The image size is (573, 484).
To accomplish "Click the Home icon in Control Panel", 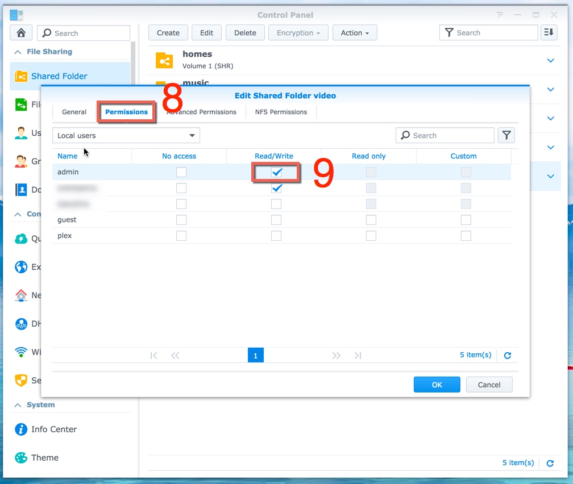I will (x=21, y=33).
